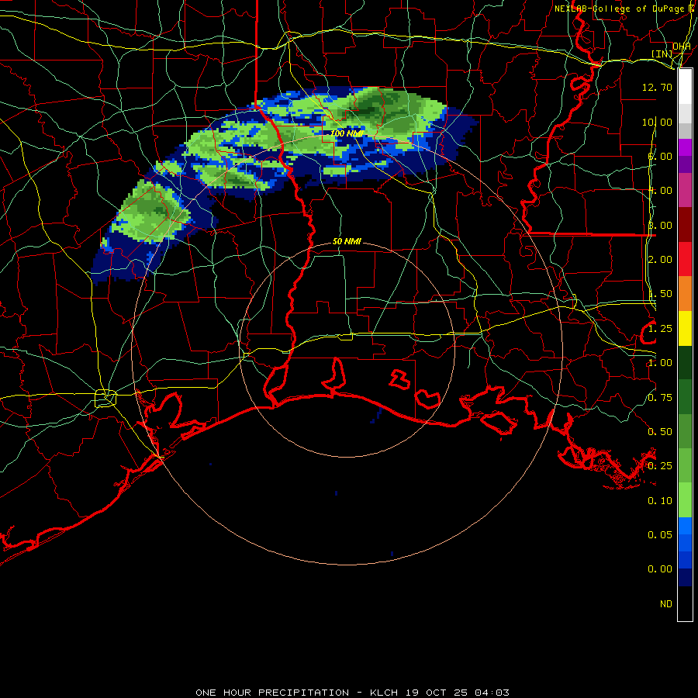Click the 50 NMI range ring label

point(347,241)
